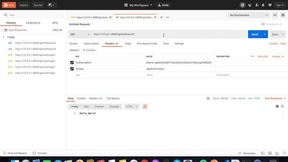This screenshot has height=162, width=288.
Task: Open the Save button dropdown arrow
Action: [x=283, y=34]
